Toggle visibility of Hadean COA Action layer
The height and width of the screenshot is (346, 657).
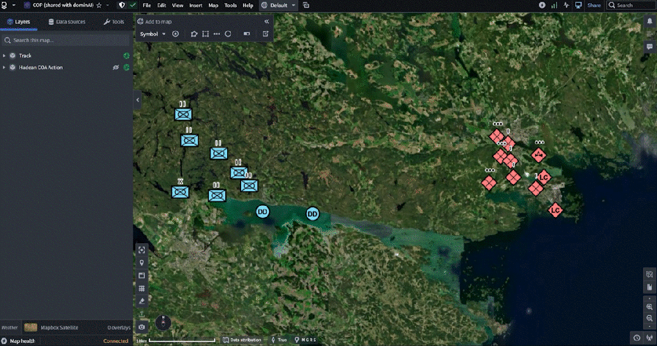point(116,68)
